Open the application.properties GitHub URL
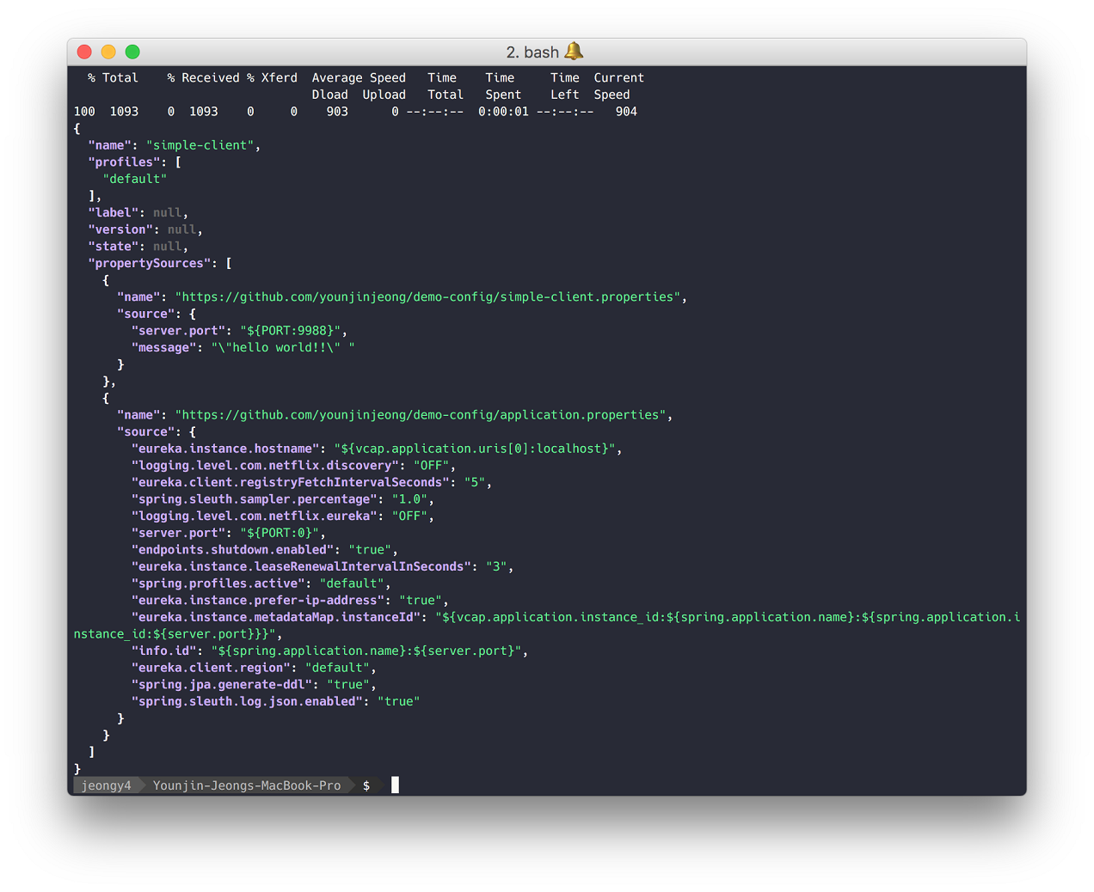Viewport: 1094px width, 892px height. tap(421, 415)
